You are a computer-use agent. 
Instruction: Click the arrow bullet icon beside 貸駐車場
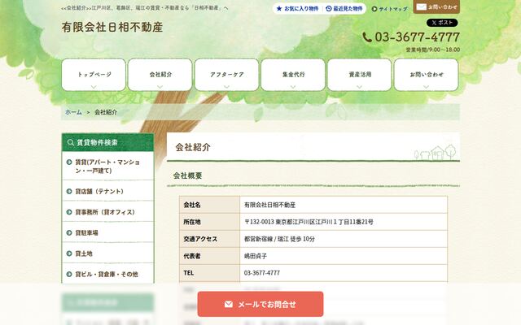pos(69,233)
